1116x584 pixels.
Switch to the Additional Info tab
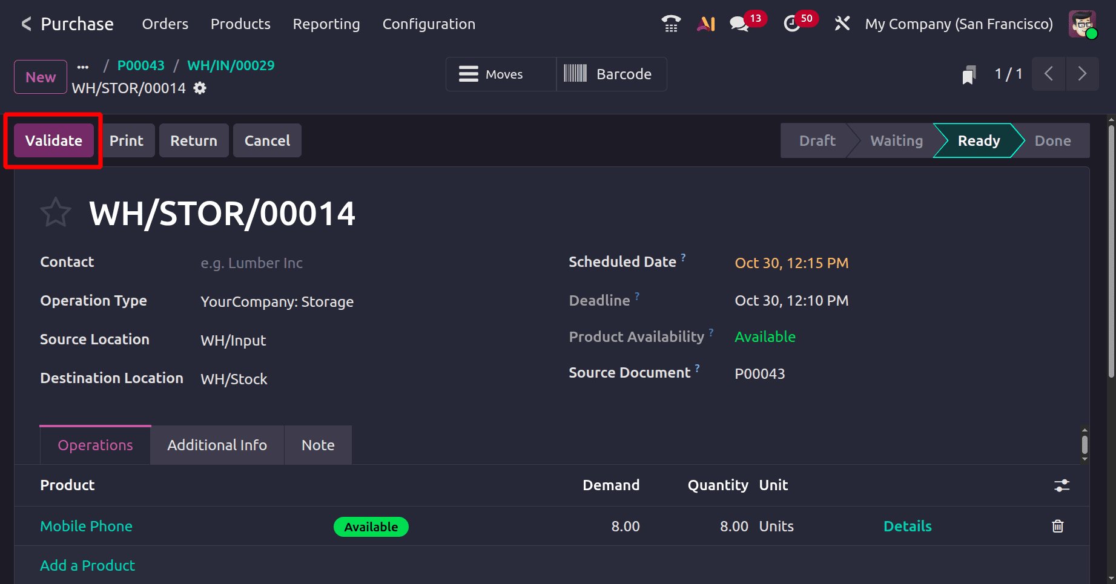(217, 445)
